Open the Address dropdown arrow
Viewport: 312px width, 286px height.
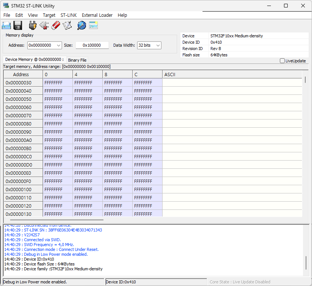pos(59,45)
